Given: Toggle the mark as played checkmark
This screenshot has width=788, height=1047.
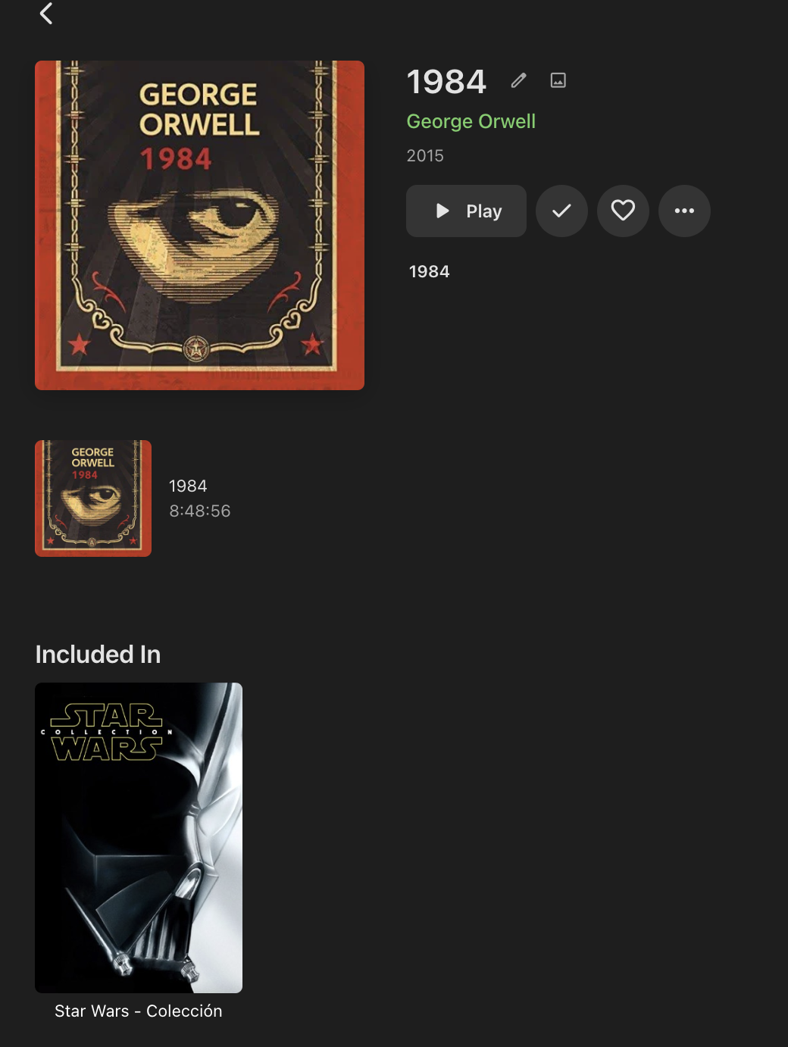Looking at the screenshot, I should pyautogui.click(x=561, y=211).
